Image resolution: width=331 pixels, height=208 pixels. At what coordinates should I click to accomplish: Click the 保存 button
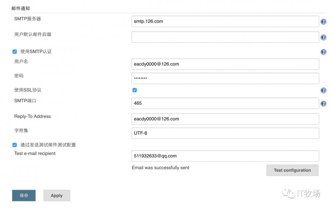tap(24, 195)
